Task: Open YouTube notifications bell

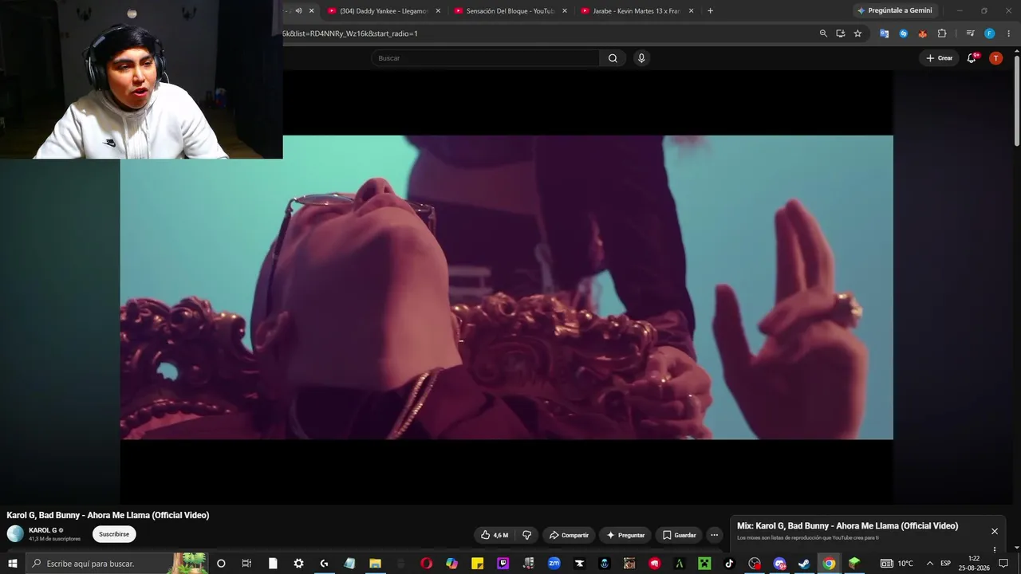Action: [x=972, y=58]
